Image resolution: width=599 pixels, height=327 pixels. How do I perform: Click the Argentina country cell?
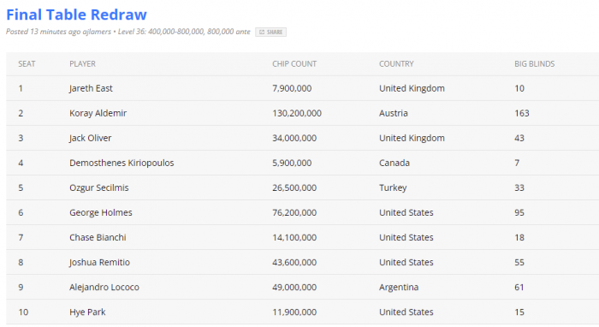[x=399, y=287]
